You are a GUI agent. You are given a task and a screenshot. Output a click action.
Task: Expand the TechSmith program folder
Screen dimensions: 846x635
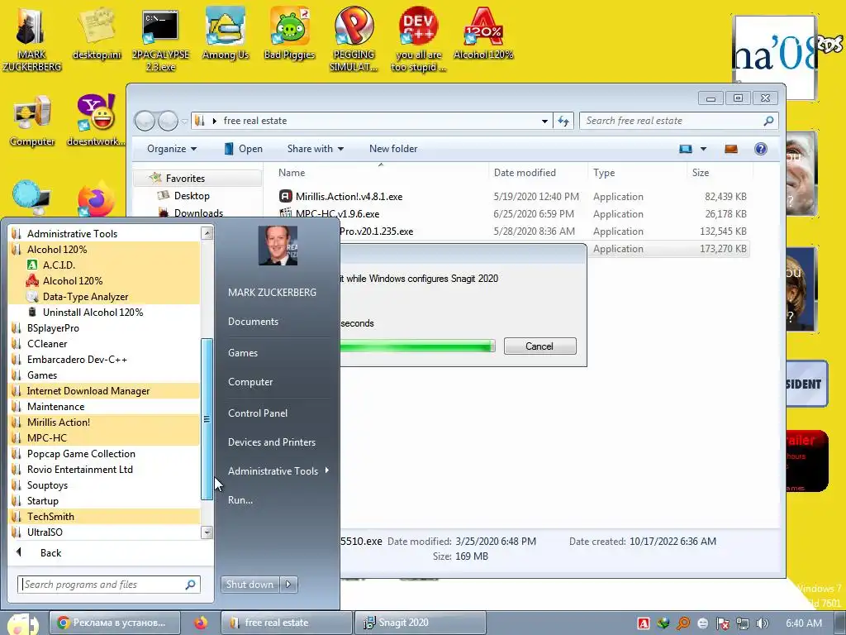(103, 517)
